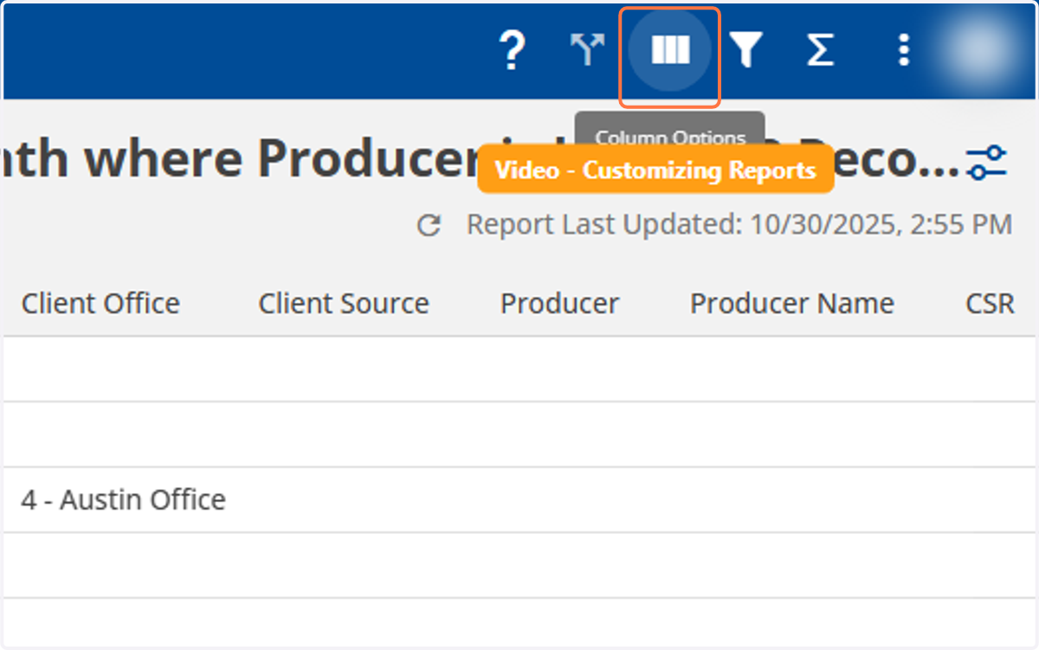Refresh report with circular arrow icon
1039x650 pixels.
(429, 226)
